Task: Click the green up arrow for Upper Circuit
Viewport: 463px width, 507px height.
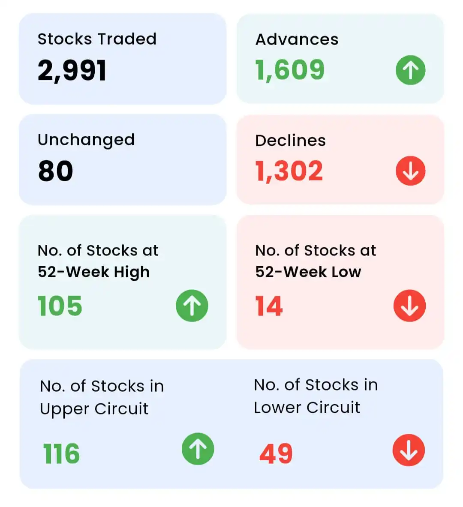Action: [x=198, y=449]
